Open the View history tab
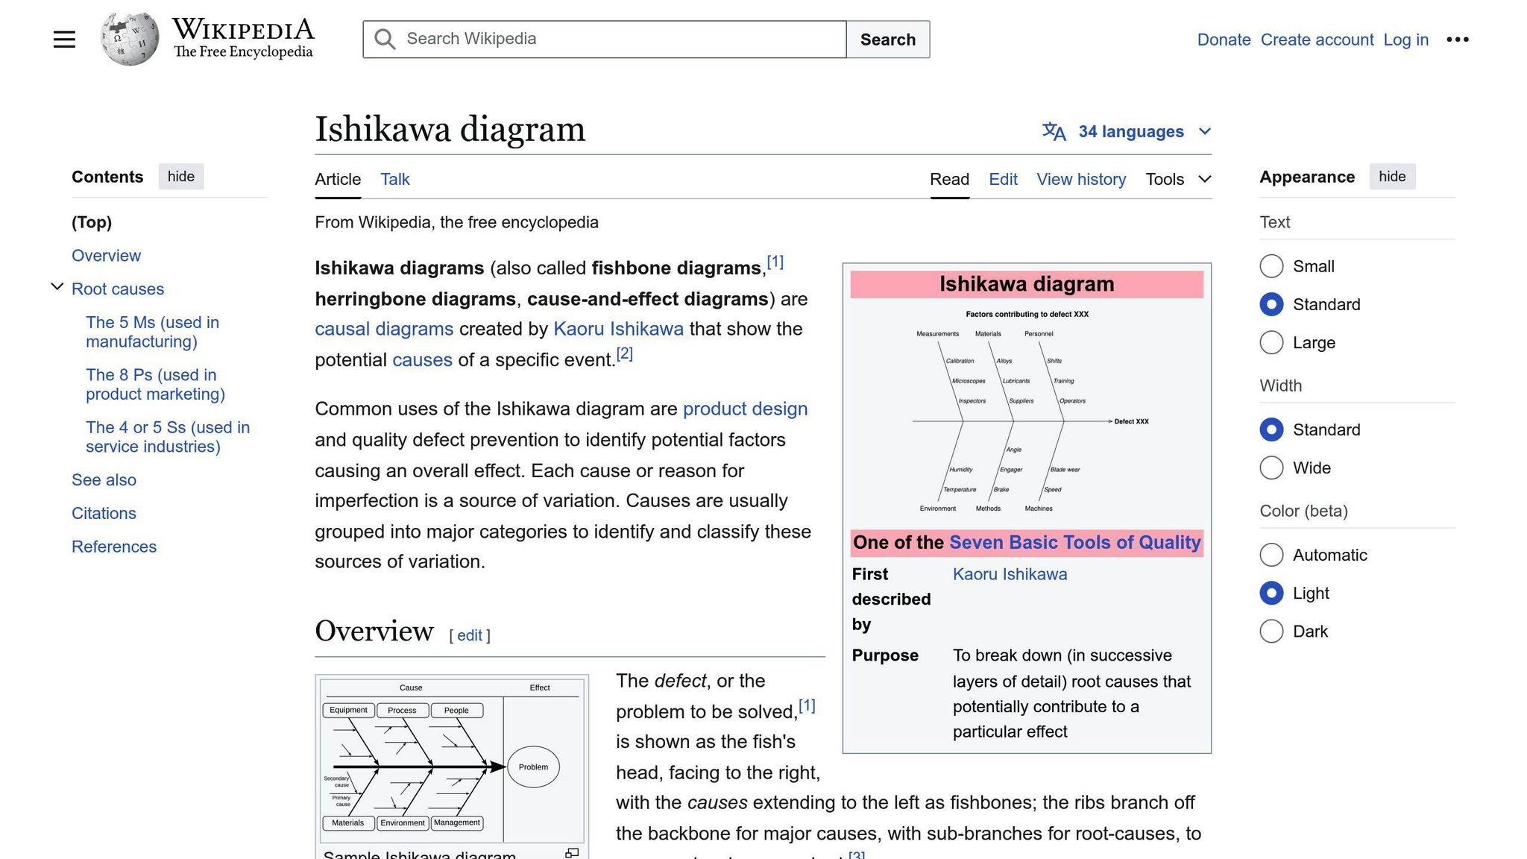The width and height of the screenshot is (1527, 859). [1081, 179]
